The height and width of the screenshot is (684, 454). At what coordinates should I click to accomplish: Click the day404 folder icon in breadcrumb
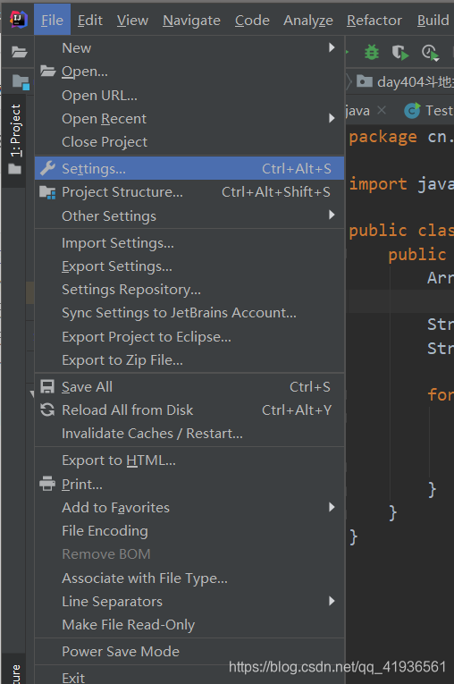point(364,81)
